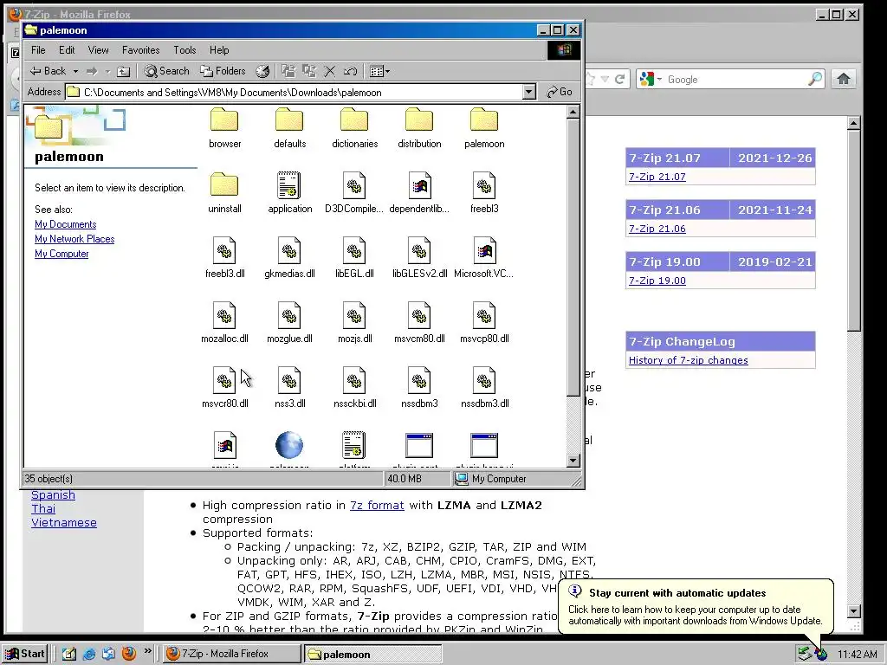887x665 pixels.
Task: Open the My Computer link in side pane
Action: click(x=62, y=254)
